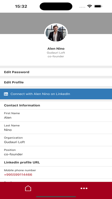Screen dimensions: 112x199
Task: Tap the Alen Nino name heading
Action: click(56, 49)
